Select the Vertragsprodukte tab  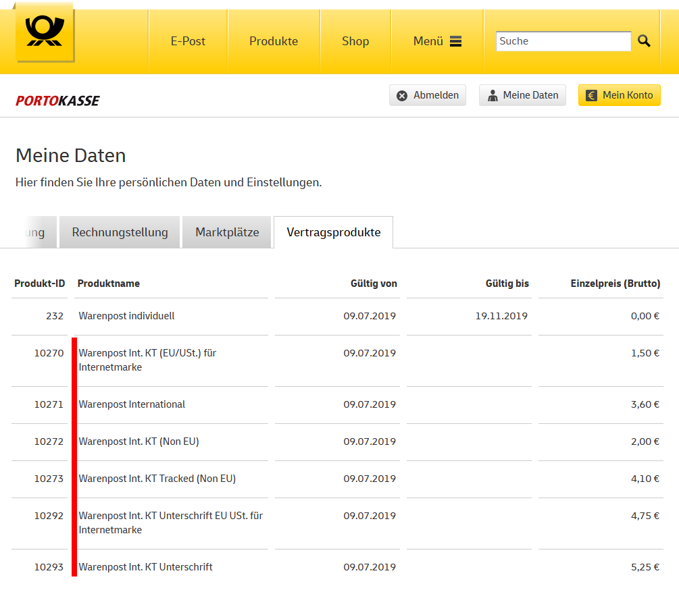[334, 232]
